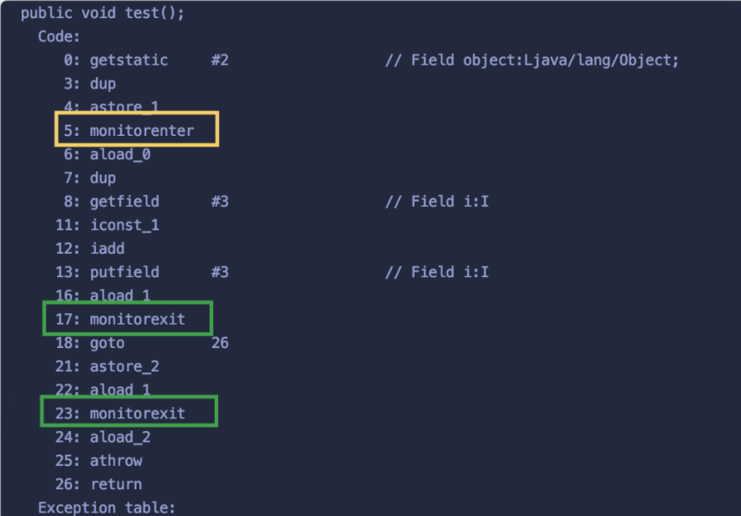741x516 pixels.
Task: Click the goto 26 instruction
Action: (142, 343)
